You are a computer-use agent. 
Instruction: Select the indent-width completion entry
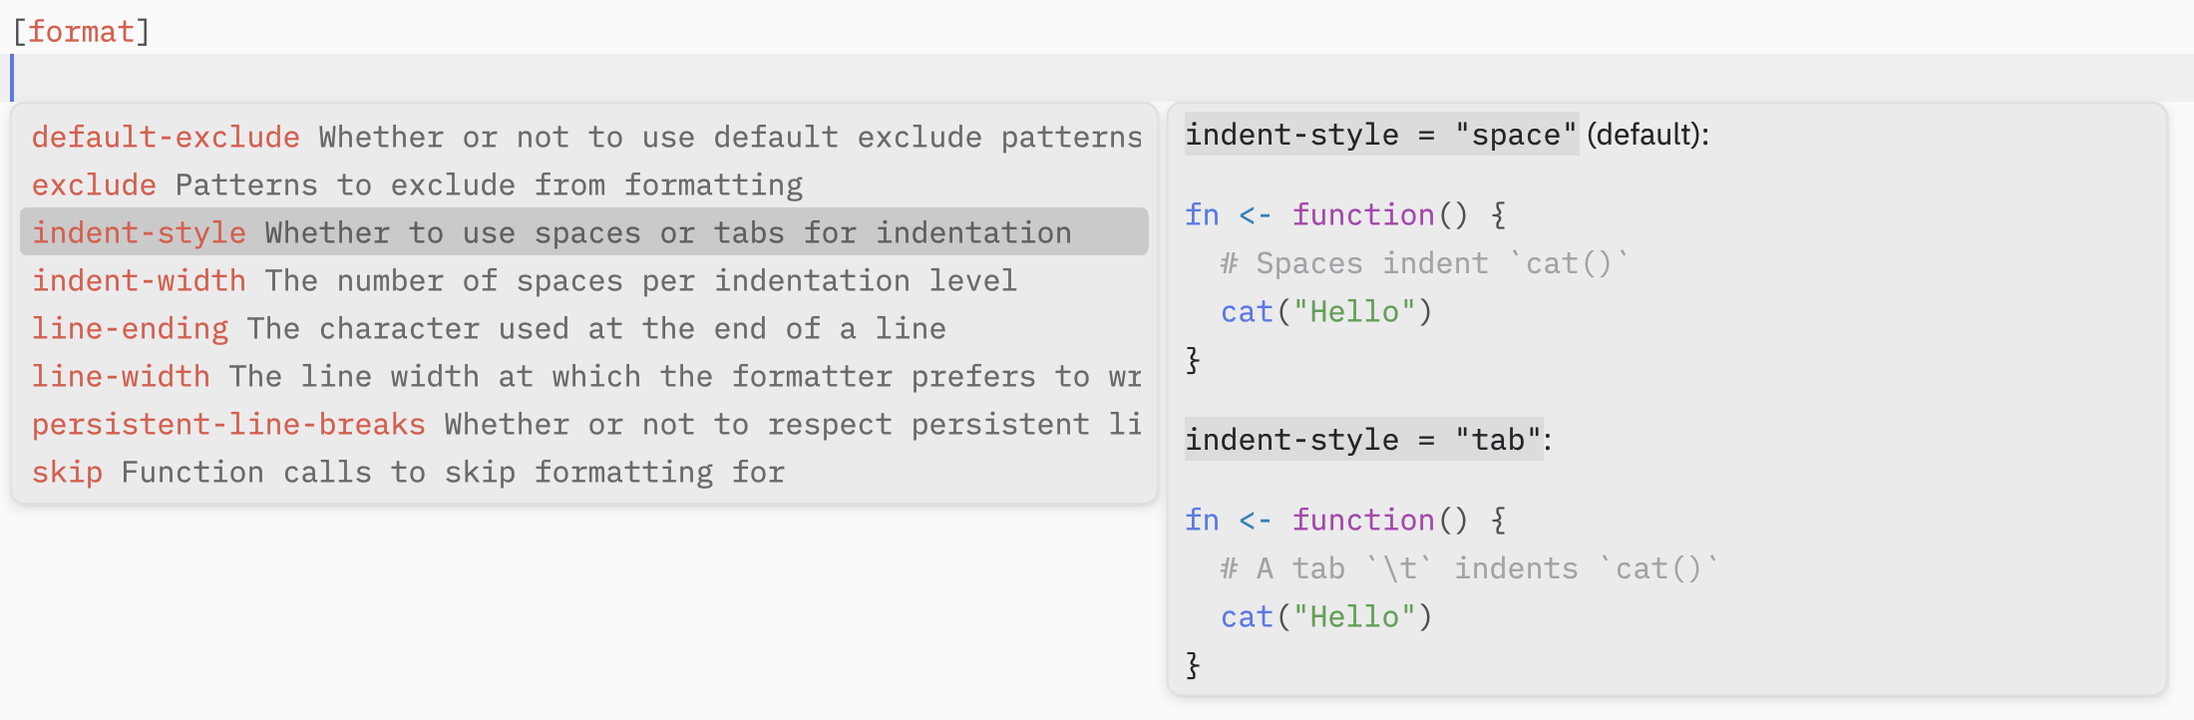click(x=139, y=280)
